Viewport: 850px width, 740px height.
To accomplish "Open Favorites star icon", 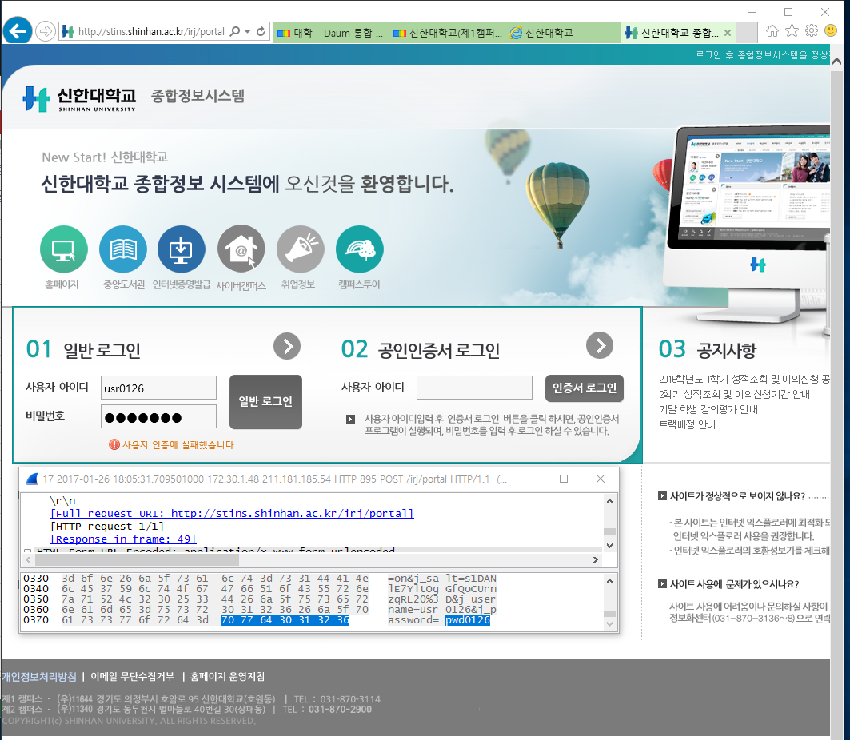I will 792,31.
